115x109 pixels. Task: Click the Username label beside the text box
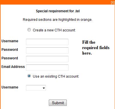pos(10,41)
